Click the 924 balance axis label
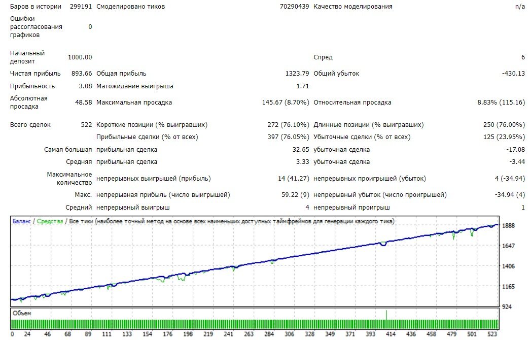 [x=507, y=307]
